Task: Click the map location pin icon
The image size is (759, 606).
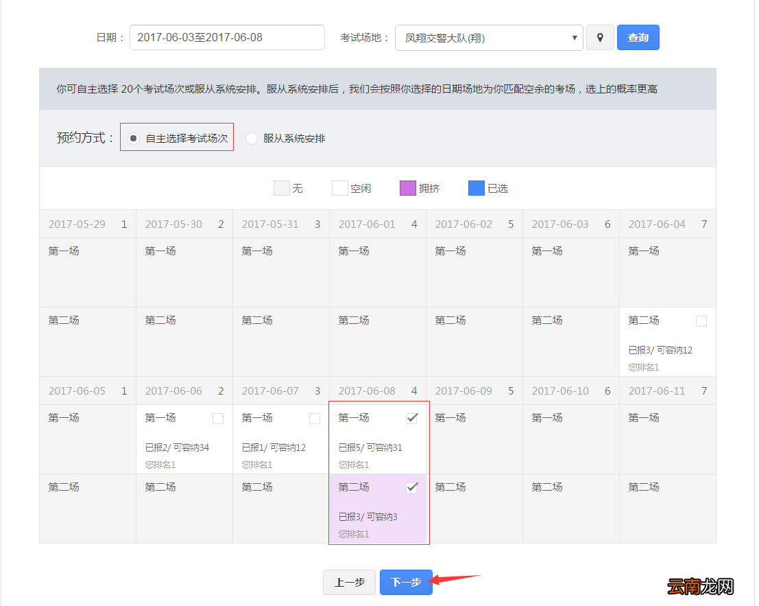Action: pos(600,38)
